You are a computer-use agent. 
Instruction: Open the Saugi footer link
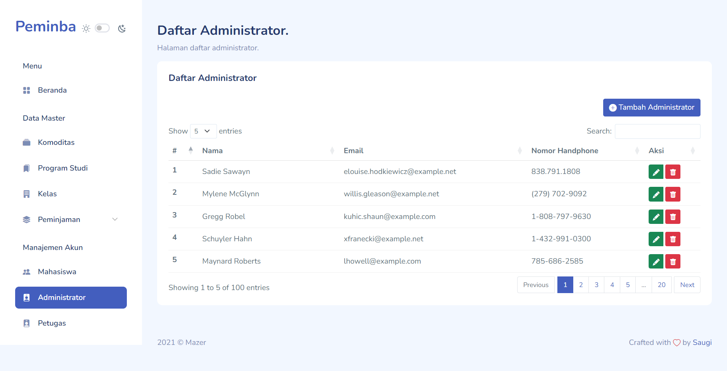[x=702, y=342]
